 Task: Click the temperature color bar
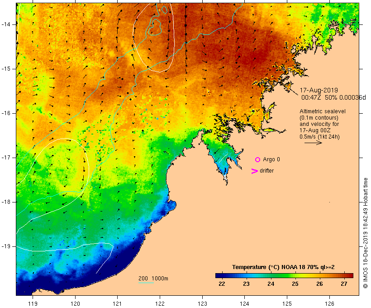pyautogui.click(x=284, y=275)
